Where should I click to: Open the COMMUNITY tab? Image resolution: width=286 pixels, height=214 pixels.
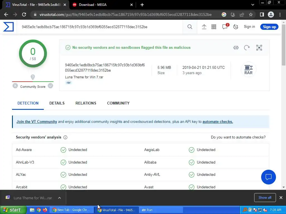click(118, 103)
